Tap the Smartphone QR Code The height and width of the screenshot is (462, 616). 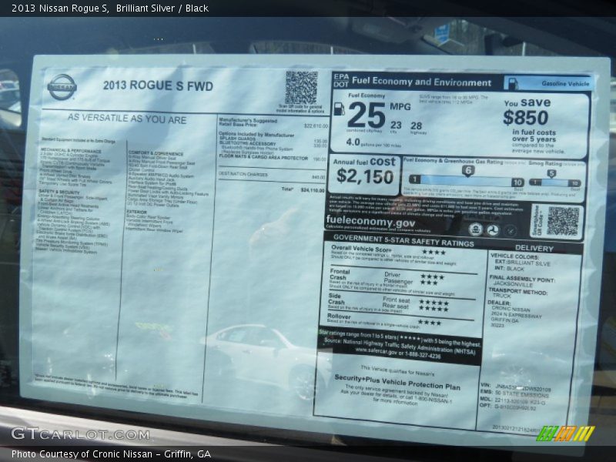pyautogui.click(x=564, y=222)
